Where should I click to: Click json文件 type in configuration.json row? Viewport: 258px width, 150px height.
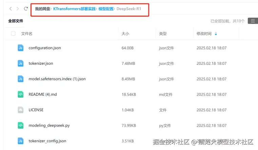tap(166, 48)
